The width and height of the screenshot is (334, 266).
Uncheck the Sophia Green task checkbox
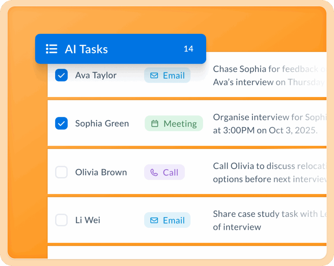tap(61, 123)
